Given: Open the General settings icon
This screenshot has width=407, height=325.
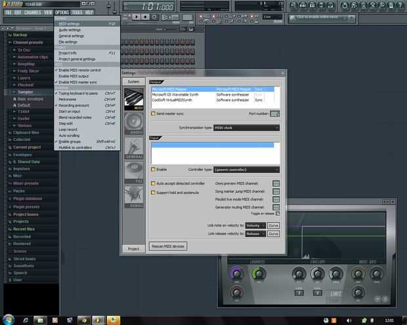Looking at the screenshot, I should pos(134,148).
